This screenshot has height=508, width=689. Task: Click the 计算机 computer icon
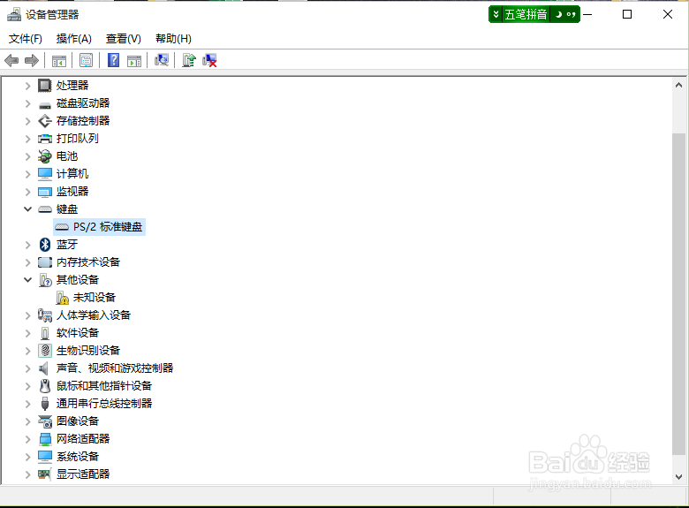[x=45, y=174]
